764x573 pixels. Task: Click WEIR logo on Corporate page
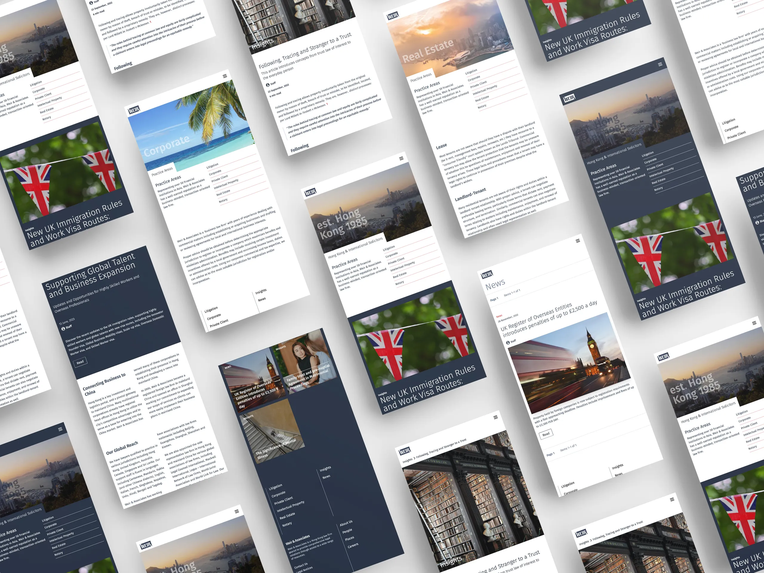click(x=134, y=110)
